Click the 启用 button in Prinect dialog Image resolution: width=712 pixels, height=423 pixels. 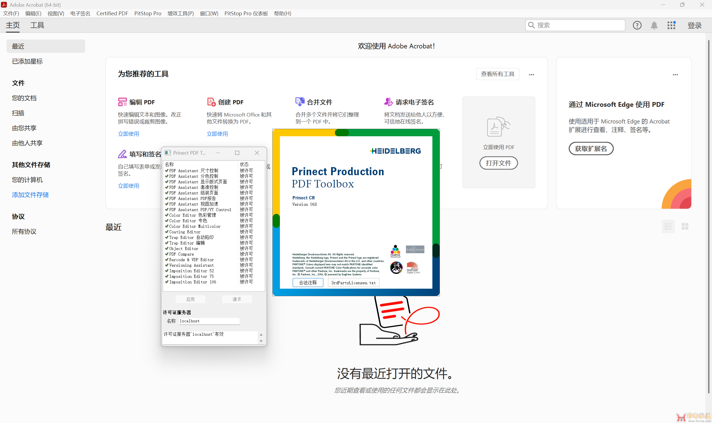tap(191, 299)
